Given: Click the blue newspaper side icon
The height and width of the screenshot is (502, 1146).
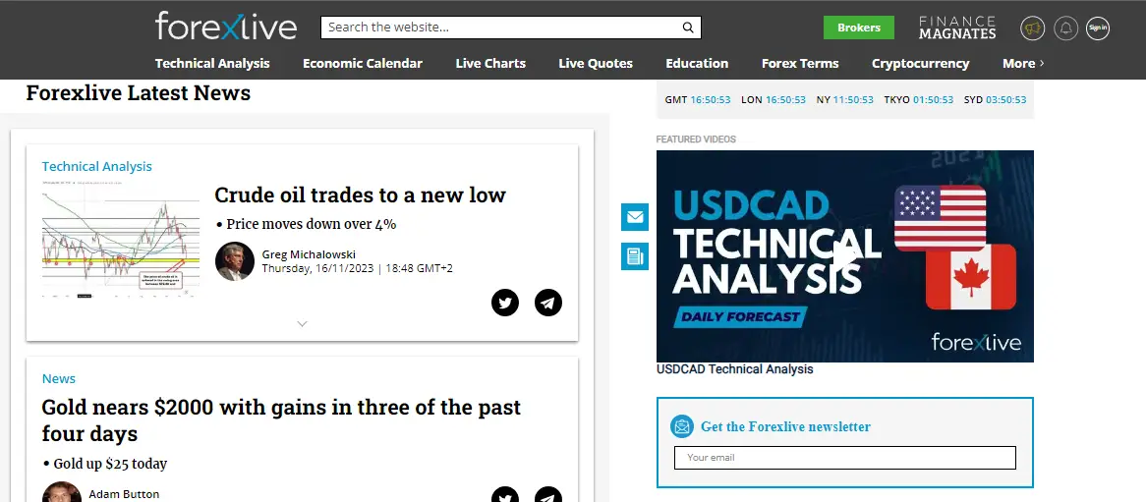Looking at the screenshot, I should (635, 256).
